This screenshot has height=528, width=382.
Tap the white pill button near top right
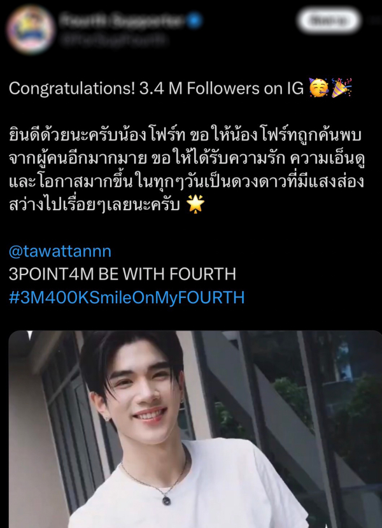[x=329, y=21]
